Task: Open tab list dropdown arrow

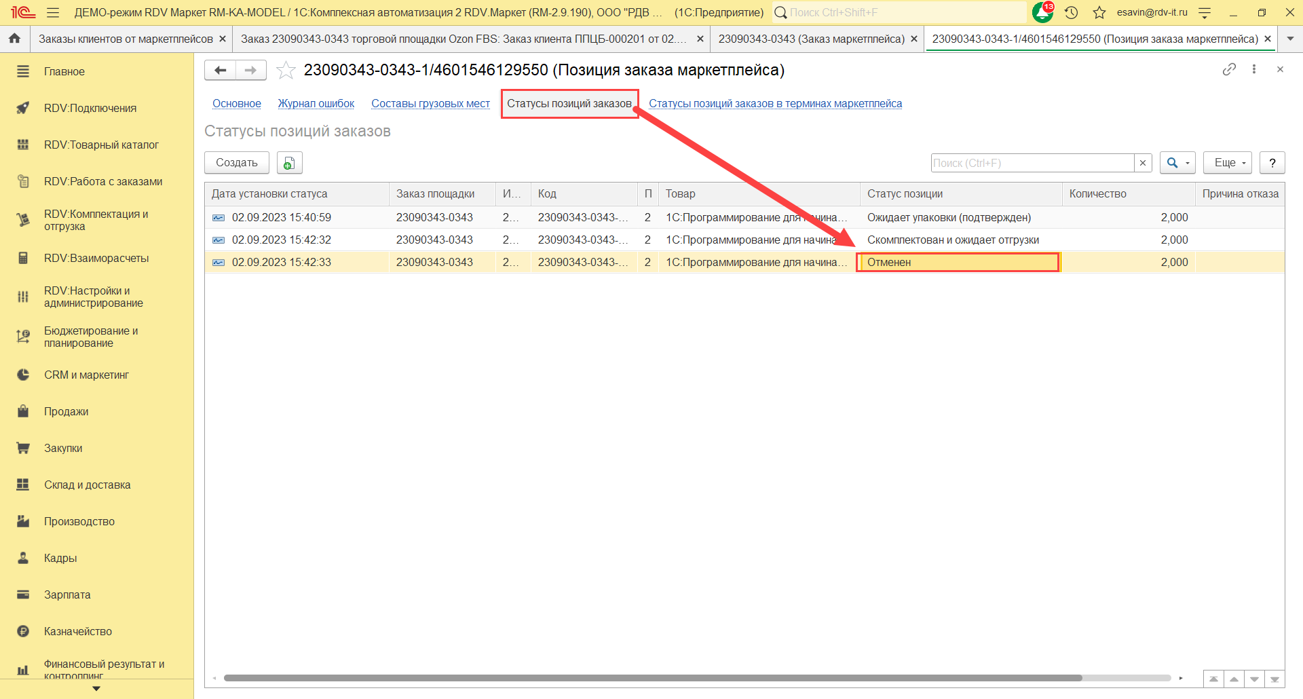Action: (x=1290, y=39)
